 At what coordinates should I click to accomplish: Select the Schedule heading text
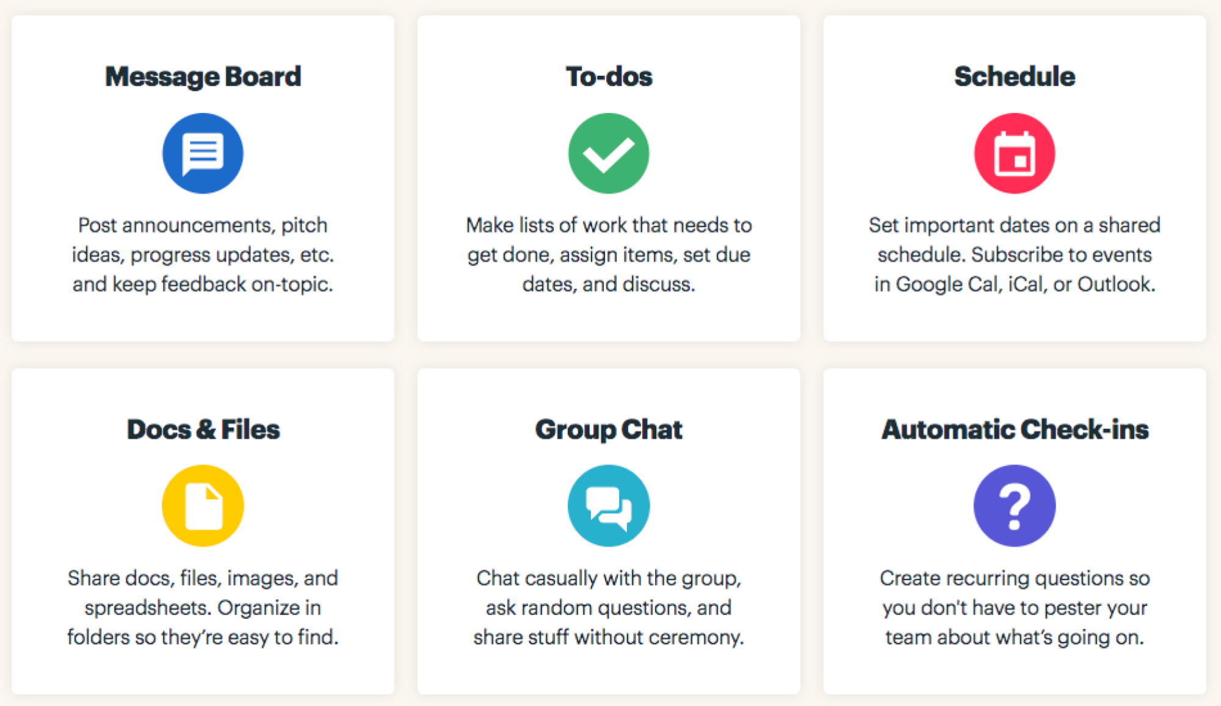pyautogui.click(x=1015, y=77)
